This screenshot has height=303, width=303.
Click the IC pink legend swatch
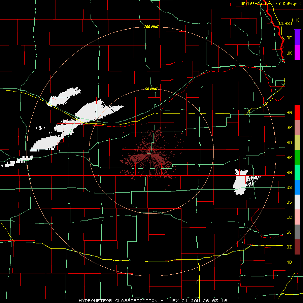[297, 217]
